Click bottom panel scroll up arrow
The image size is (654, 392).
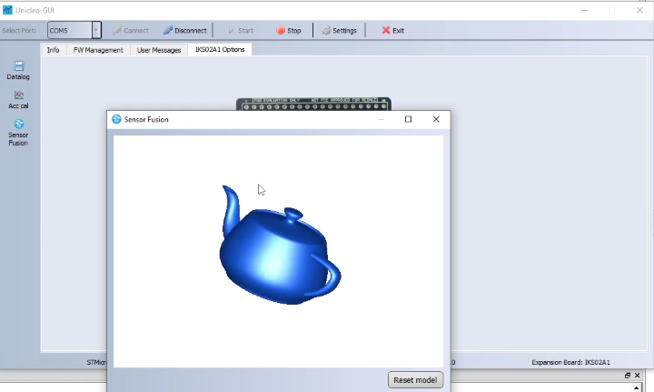click(637, 387)
